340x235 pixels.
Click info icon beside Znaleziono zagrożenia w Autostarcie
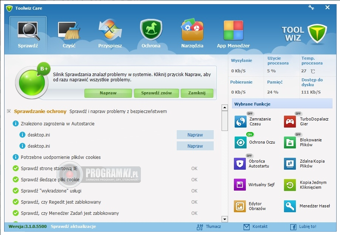(x=16, y=123)
